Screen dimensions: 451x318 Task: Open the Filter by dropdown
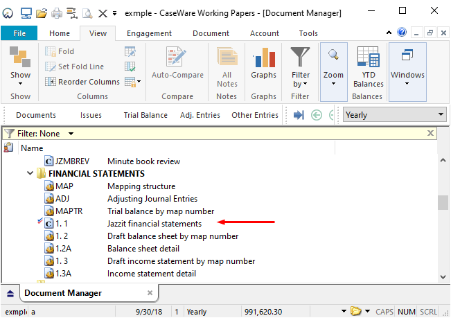click(301, 67)
